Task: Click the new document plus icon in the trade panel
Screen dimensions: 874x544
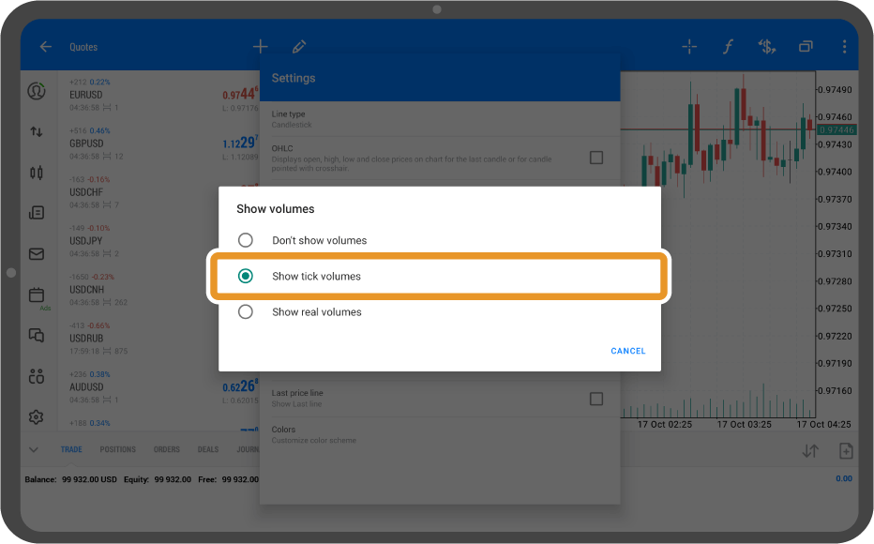Action: click(x=846, y=451)
